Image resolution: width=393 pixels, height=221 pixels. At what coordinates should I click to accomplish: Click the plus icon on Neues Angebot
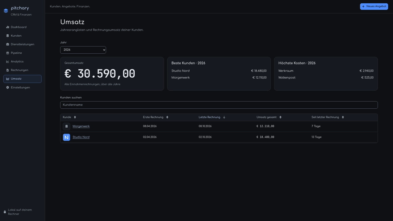pos(363,7)
